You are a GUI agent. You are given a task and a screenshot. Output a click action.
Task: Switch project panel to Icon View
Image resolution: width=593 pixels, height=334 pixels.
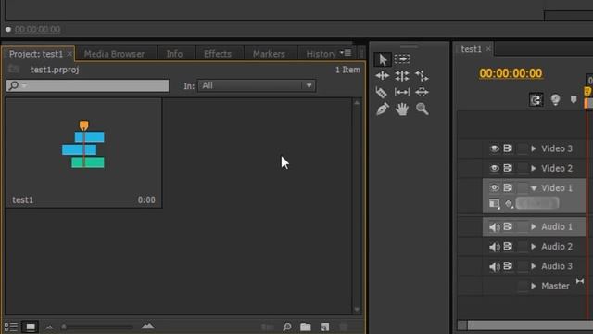pos(31,327)
